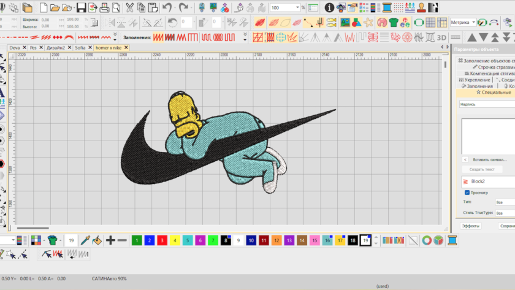Select orange color swatch 12
Image resolution: width=515 pixels, height=290 pixels.
tap(277, 240)
